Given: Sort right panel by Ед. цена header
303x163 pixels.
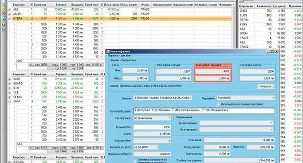Looking at the screenshot, I should coord(279,6).
